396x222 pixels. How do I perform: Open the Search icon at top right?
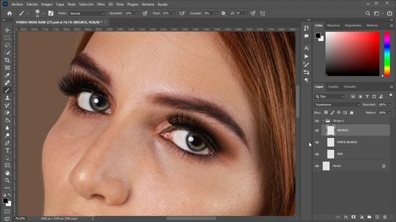pos(368,14)
